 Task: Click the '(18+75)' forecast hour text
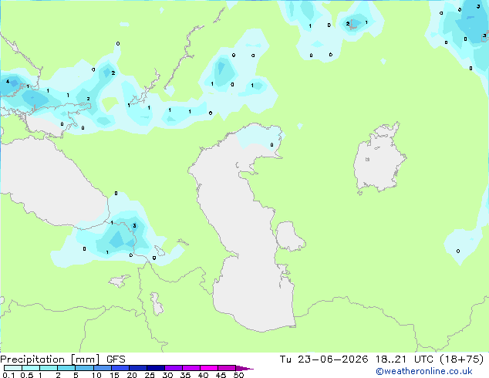[x=461, y=359]
